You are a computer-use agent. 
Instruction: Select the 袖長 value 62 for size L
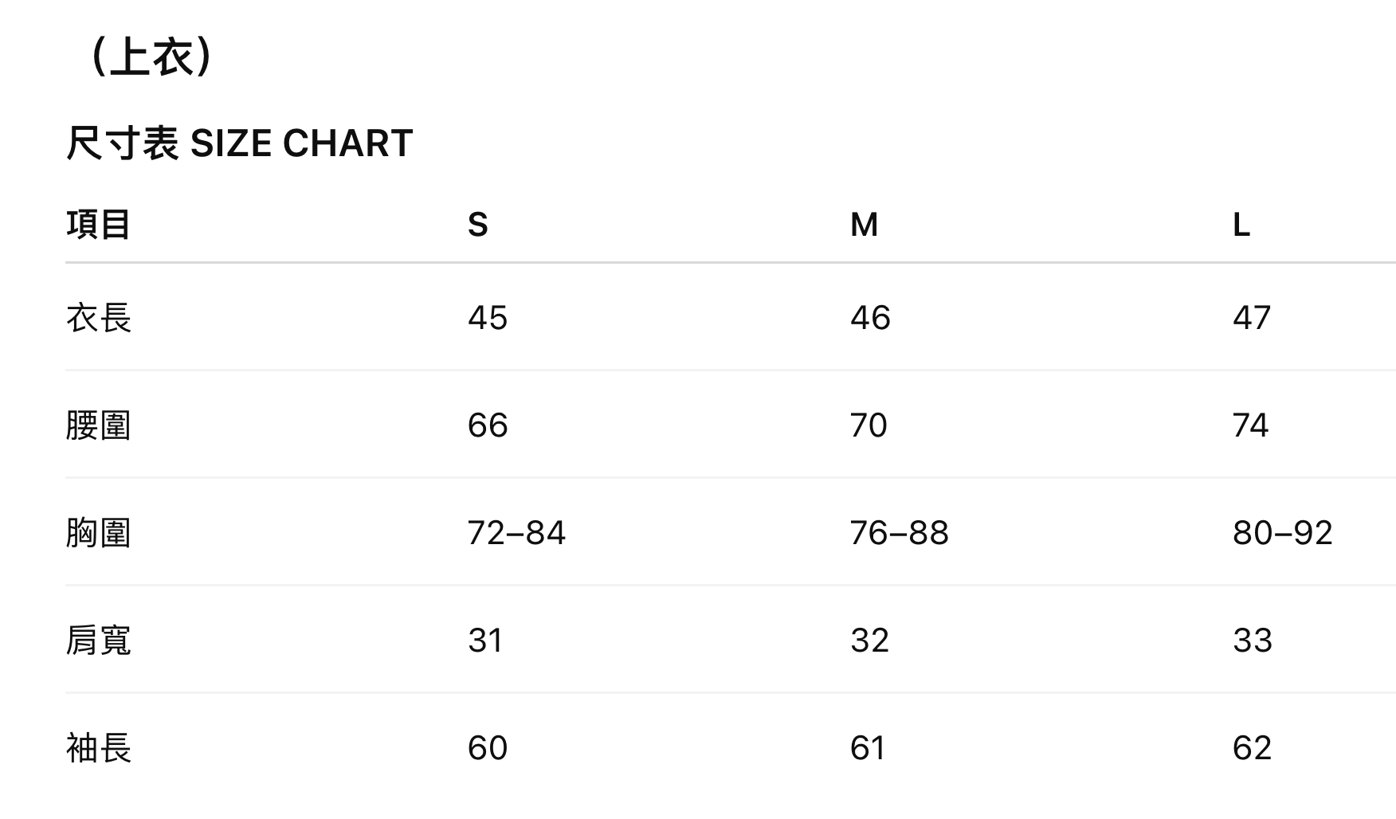[x=1252, y=748]
